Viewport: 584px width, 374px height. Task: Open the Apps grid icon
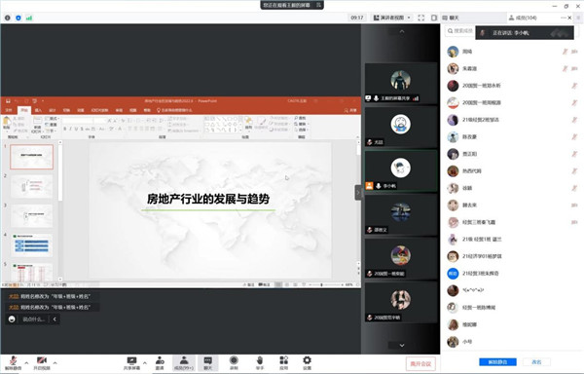(284, 363)
